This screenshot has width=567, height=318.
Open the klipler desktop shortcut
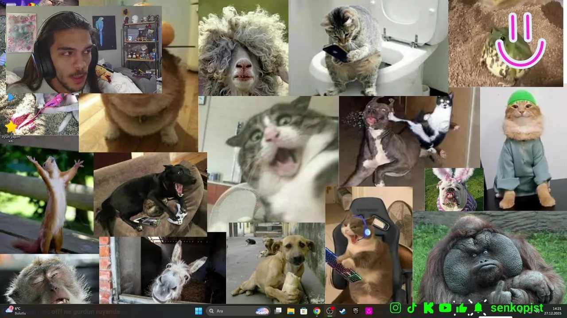click(11, 100)
